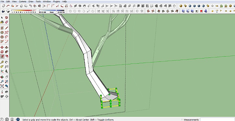Screen dimensions: 235x121
Task: Click the black play plugin button
Action: (197, 11)
